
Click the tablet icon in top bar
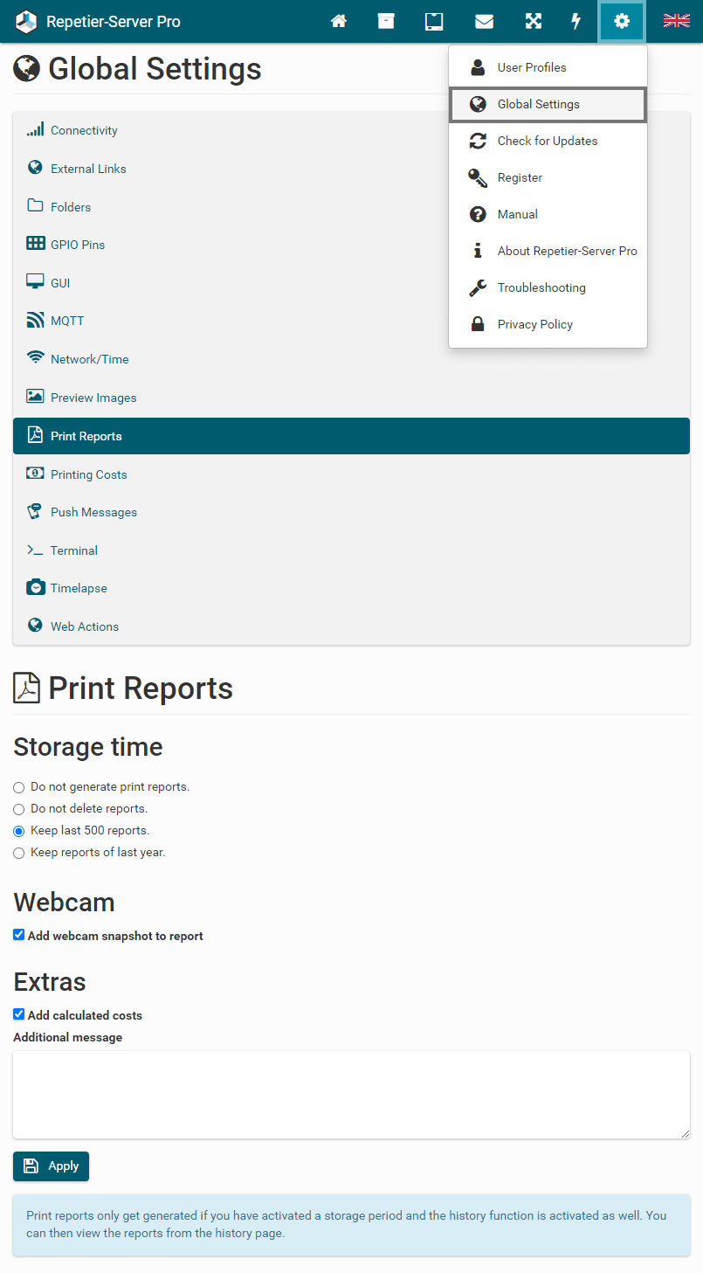434,22
